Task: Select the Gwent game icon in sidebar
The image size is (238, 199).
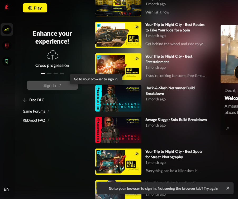Action: tap(7, 61)
